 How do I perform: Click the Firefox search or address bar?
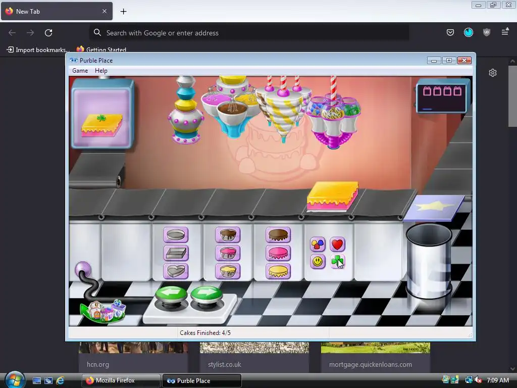(249, 33)
